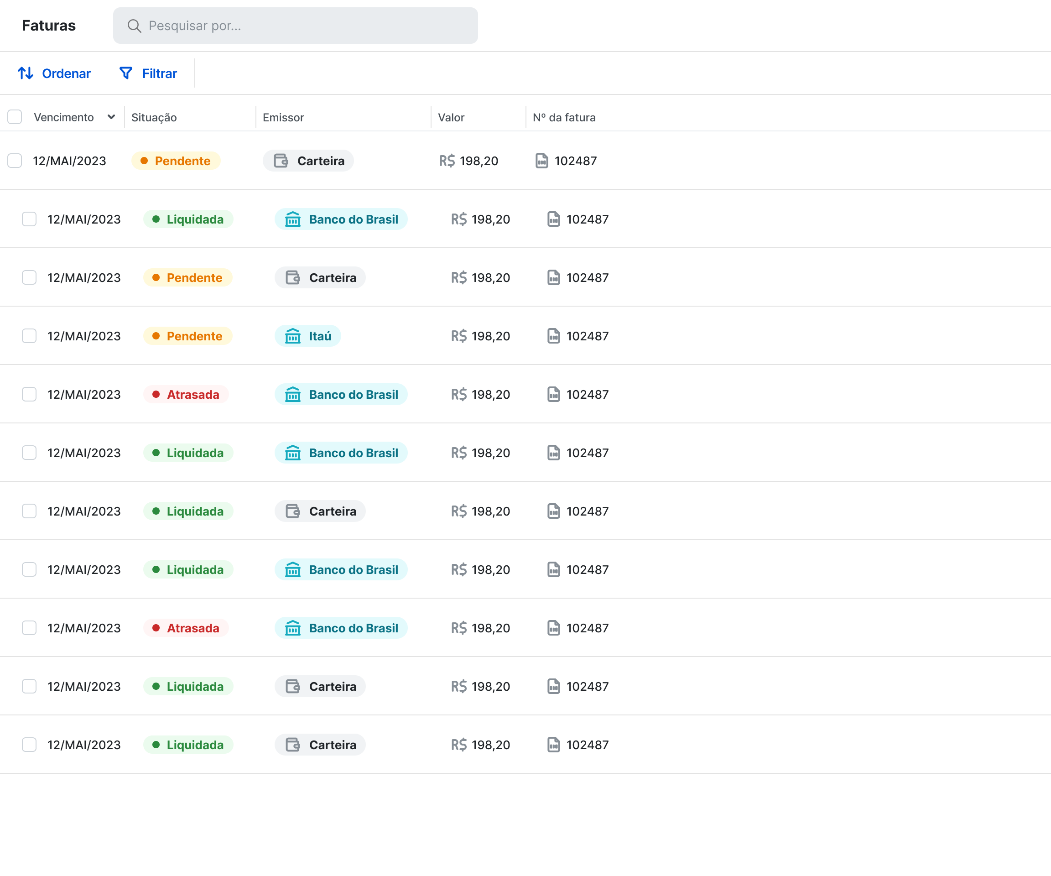Click the Valor column header
The height and width of the screenshot is (876, 1051).
pyautogui.click(x=451, y=117)
